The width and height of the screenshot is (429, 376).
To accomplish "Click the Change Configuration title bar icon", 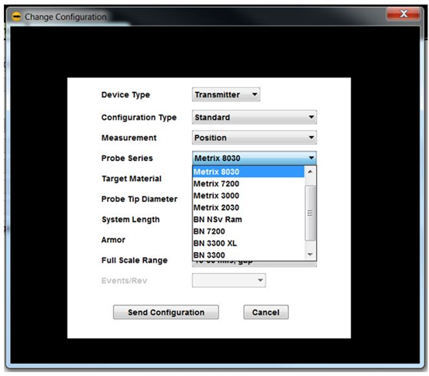I will tap(16, 17).
